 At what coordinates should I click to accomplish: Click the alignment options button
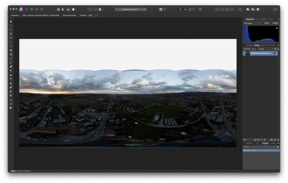coord(240,9)
